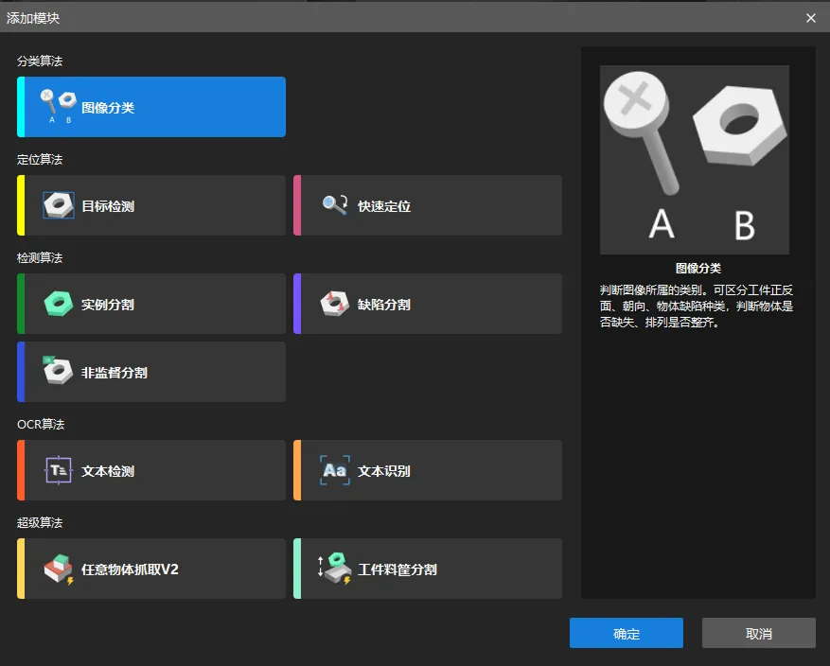Click the 文本识别 Aa icon
Image resolution: width=830 pixels, height=666 pixels.
point(334,470)
